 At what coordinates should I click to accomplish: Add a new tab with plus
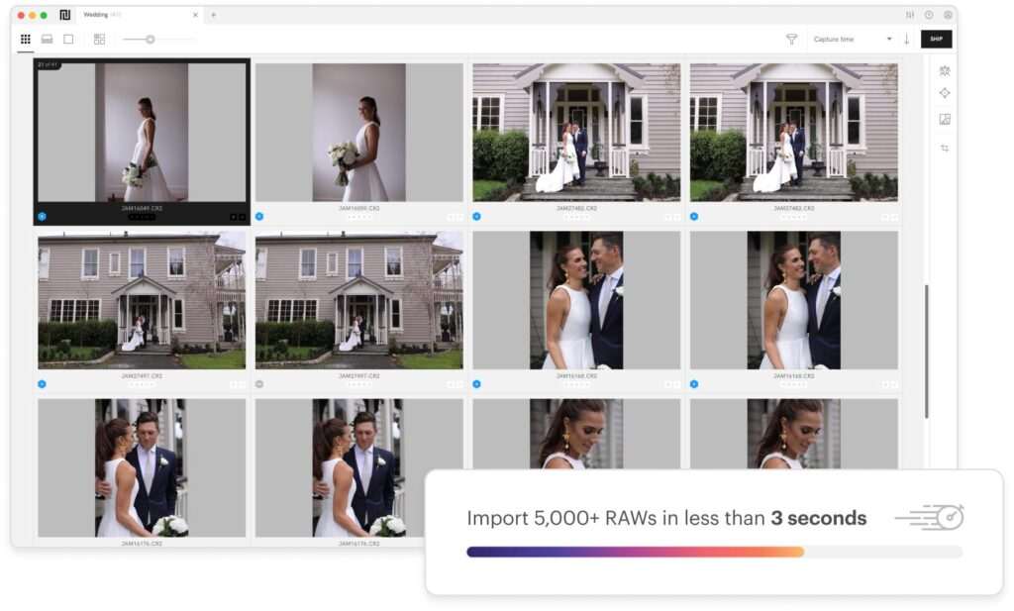214,15
